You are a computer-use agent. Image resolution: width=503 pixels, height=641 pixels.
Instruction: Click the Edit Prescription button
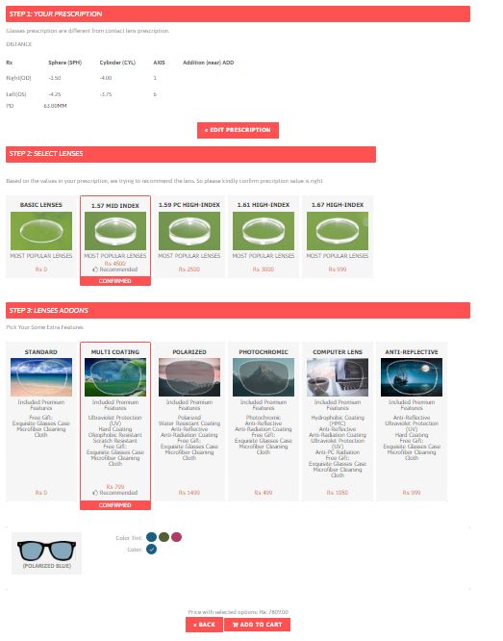pos(238,130)
